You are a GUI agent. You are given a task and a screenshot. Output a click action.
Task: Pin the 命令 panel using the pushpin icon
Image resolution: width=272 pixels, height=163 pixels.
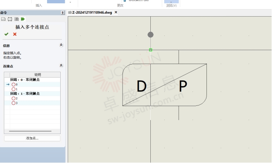(63, 13)
